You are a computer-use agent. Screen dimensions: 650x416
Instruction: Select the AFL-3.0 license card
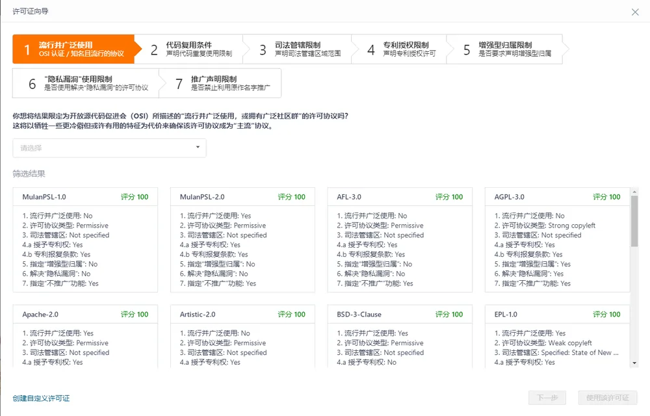click(x=400, y=240)
